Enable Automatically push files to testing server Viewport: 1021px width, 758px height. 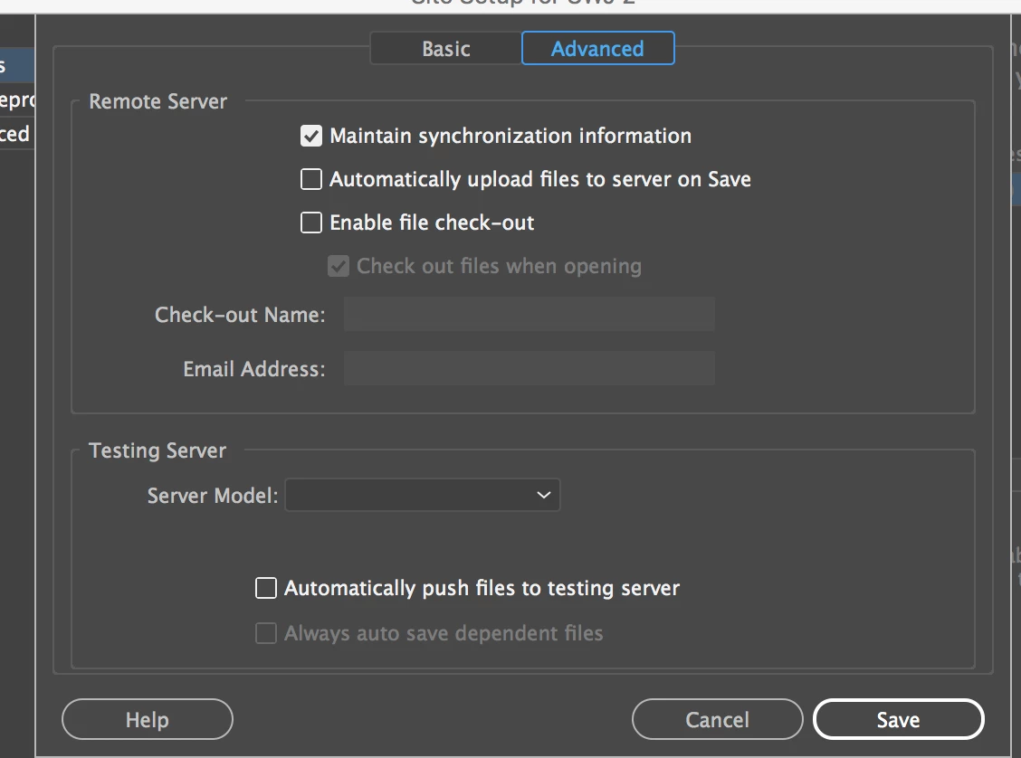(x=266, y=588)
